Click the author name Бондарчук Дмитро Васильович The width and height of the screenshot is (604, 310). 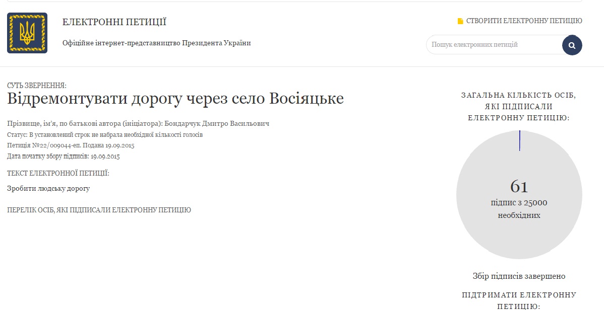tap(217, 124)
